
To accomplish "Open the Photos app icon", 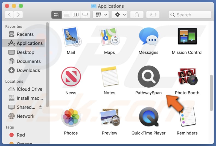I will 71,117.
